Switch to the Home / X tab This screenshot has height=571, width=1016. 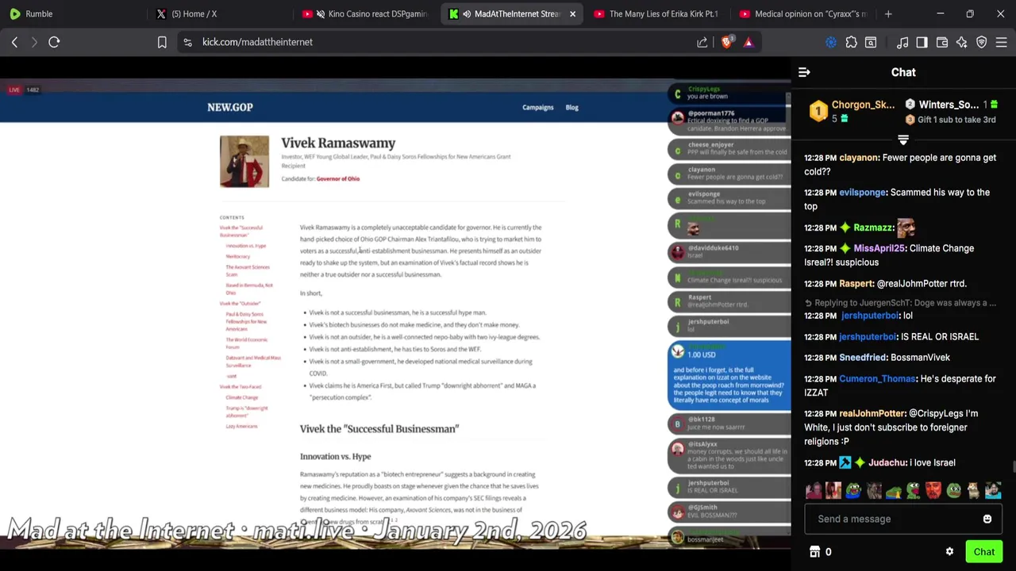click(x=221, y=13)
